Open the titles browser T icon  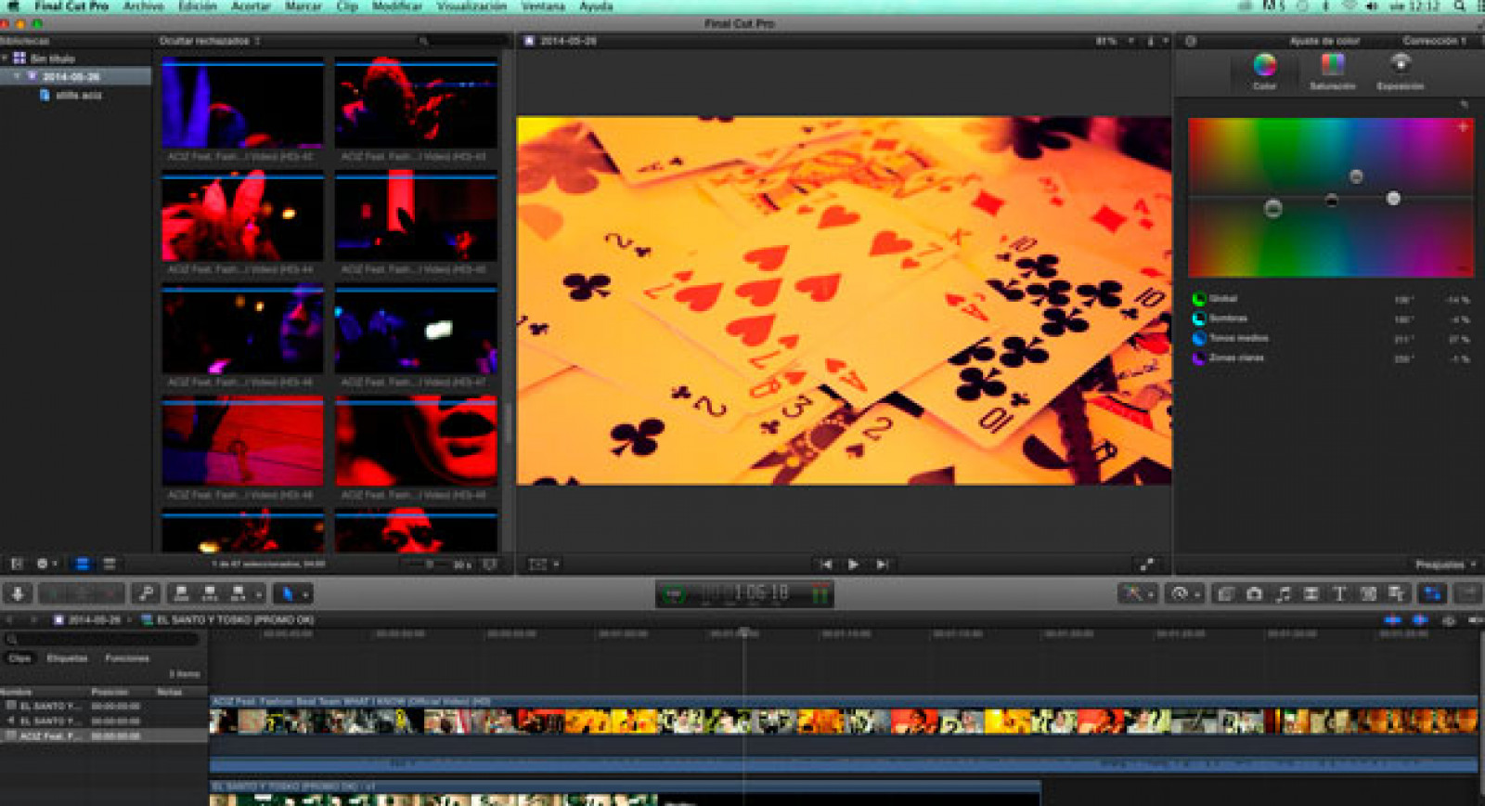1339,592
